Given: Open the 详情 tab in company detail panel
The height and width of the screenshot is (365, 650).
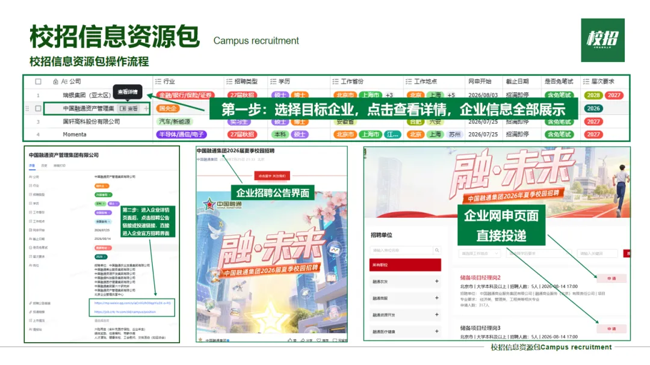Looking at the screenshot, I should [31, 166].
